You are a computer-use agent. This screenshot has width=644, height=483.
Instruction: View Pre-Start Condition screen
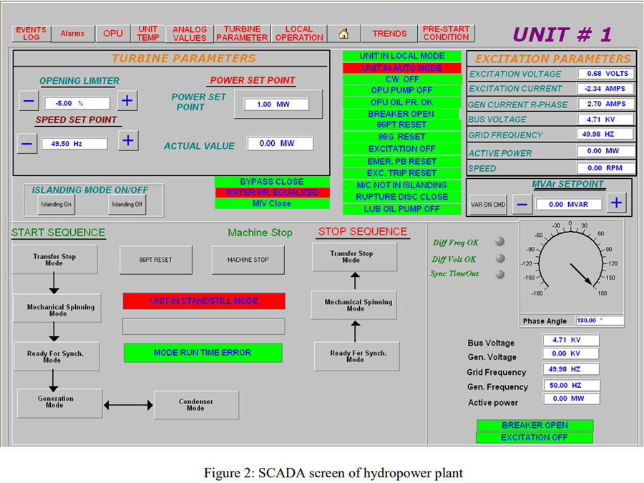tap(446, 34)
